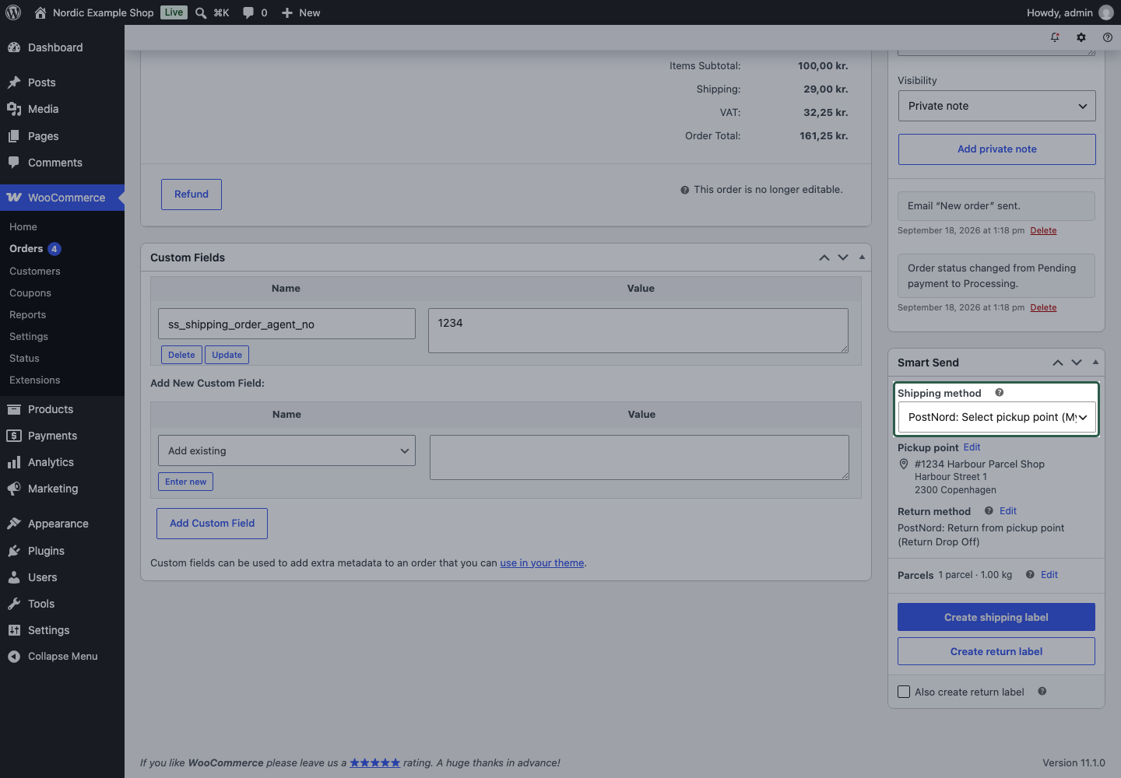Open the Add existing custom field dropdown

(x=286, y=450)
